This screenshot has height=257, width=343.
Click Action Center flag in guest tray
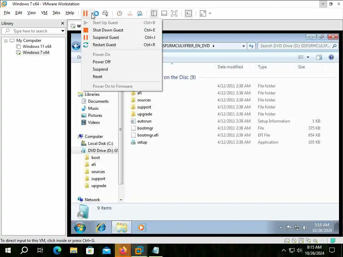(x=289, y=228)
